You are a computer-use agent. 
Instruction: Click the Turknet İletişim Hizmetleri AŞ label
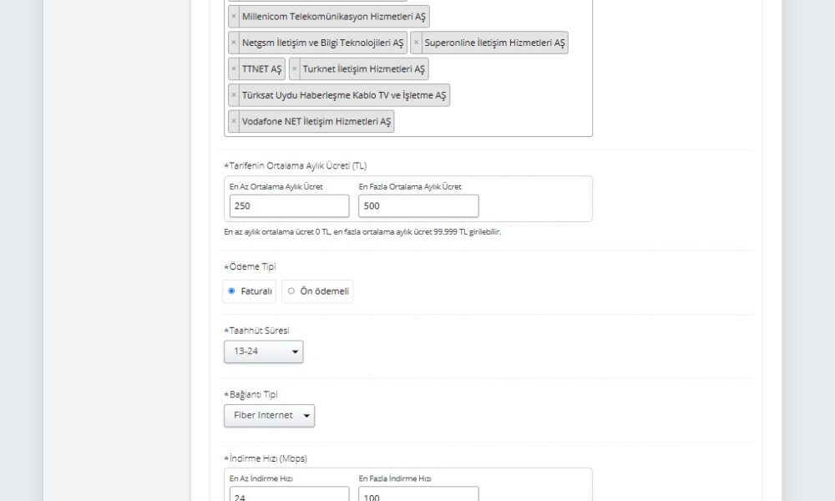click(x=363, y=69)
